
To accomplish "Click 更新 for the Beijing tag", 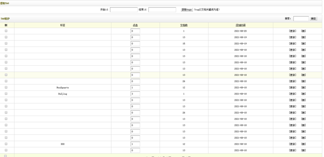I will pos(292,94).
